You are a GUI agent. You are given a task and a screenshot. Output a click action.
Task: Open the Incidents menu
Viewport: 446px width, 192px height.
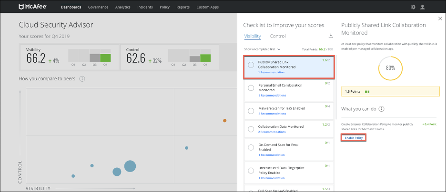tap(145, 7)
